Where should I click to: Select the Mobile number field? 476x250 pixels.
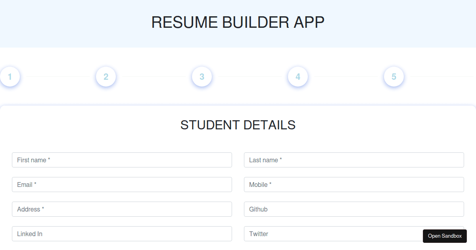tap(354, 185)
